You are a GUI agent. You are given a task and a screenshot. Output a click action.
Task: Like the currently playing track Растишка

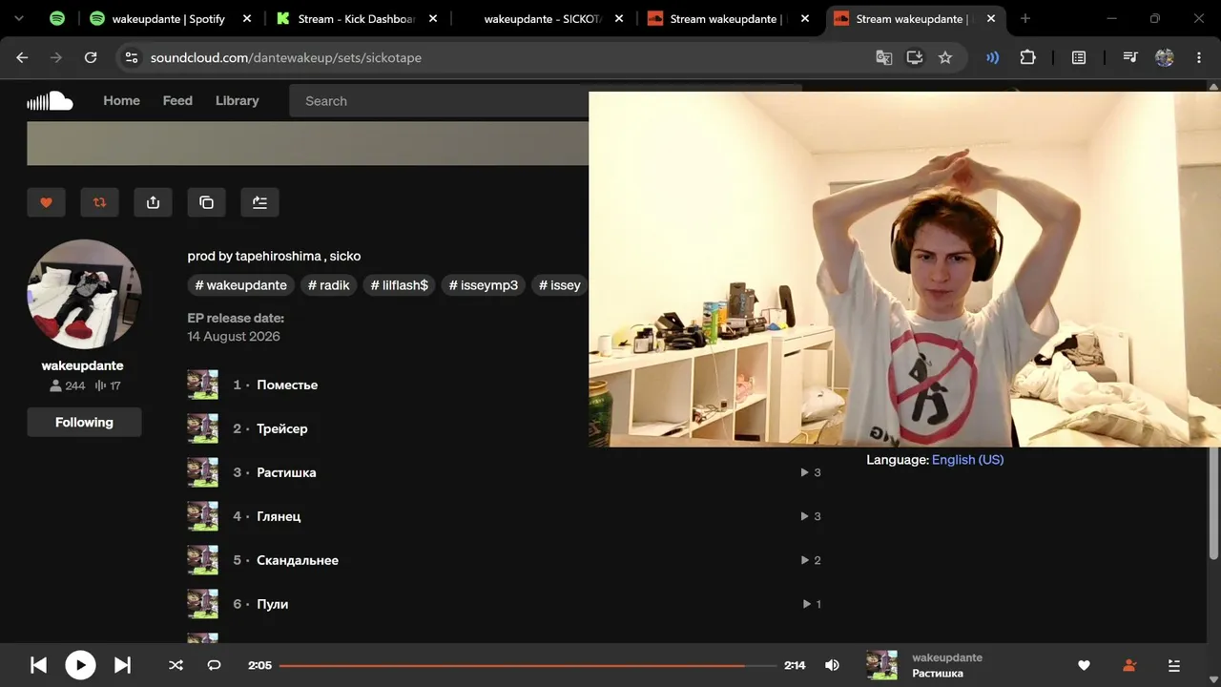(x=1084, y=665)
